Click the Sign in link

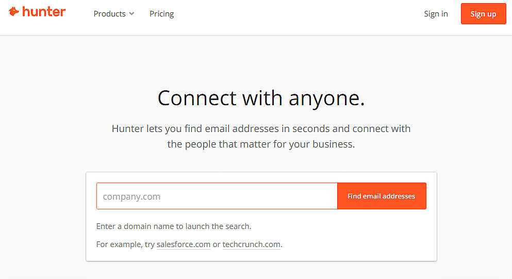click(436, 14)
